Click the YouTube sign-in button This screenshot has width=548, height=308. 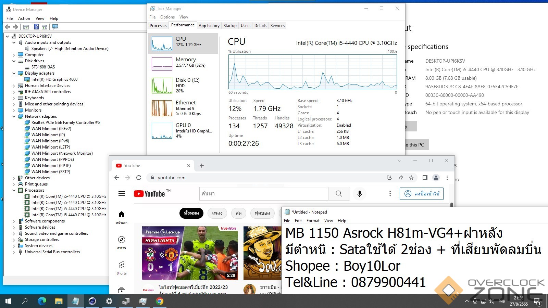(421, 194)
